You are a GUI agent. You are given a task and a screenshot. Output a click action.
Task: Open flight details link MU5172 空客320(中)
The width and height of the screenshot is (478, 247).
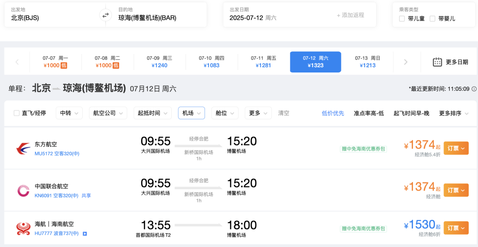pos(57,154)
